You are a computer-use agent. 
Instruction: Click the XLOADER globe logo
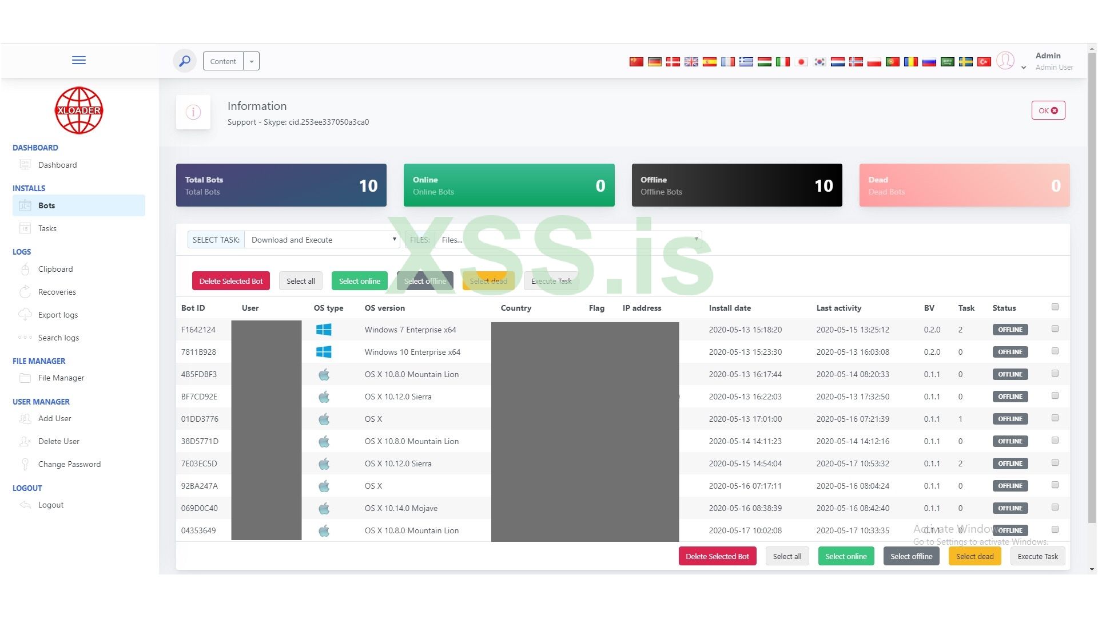(79, 110)
